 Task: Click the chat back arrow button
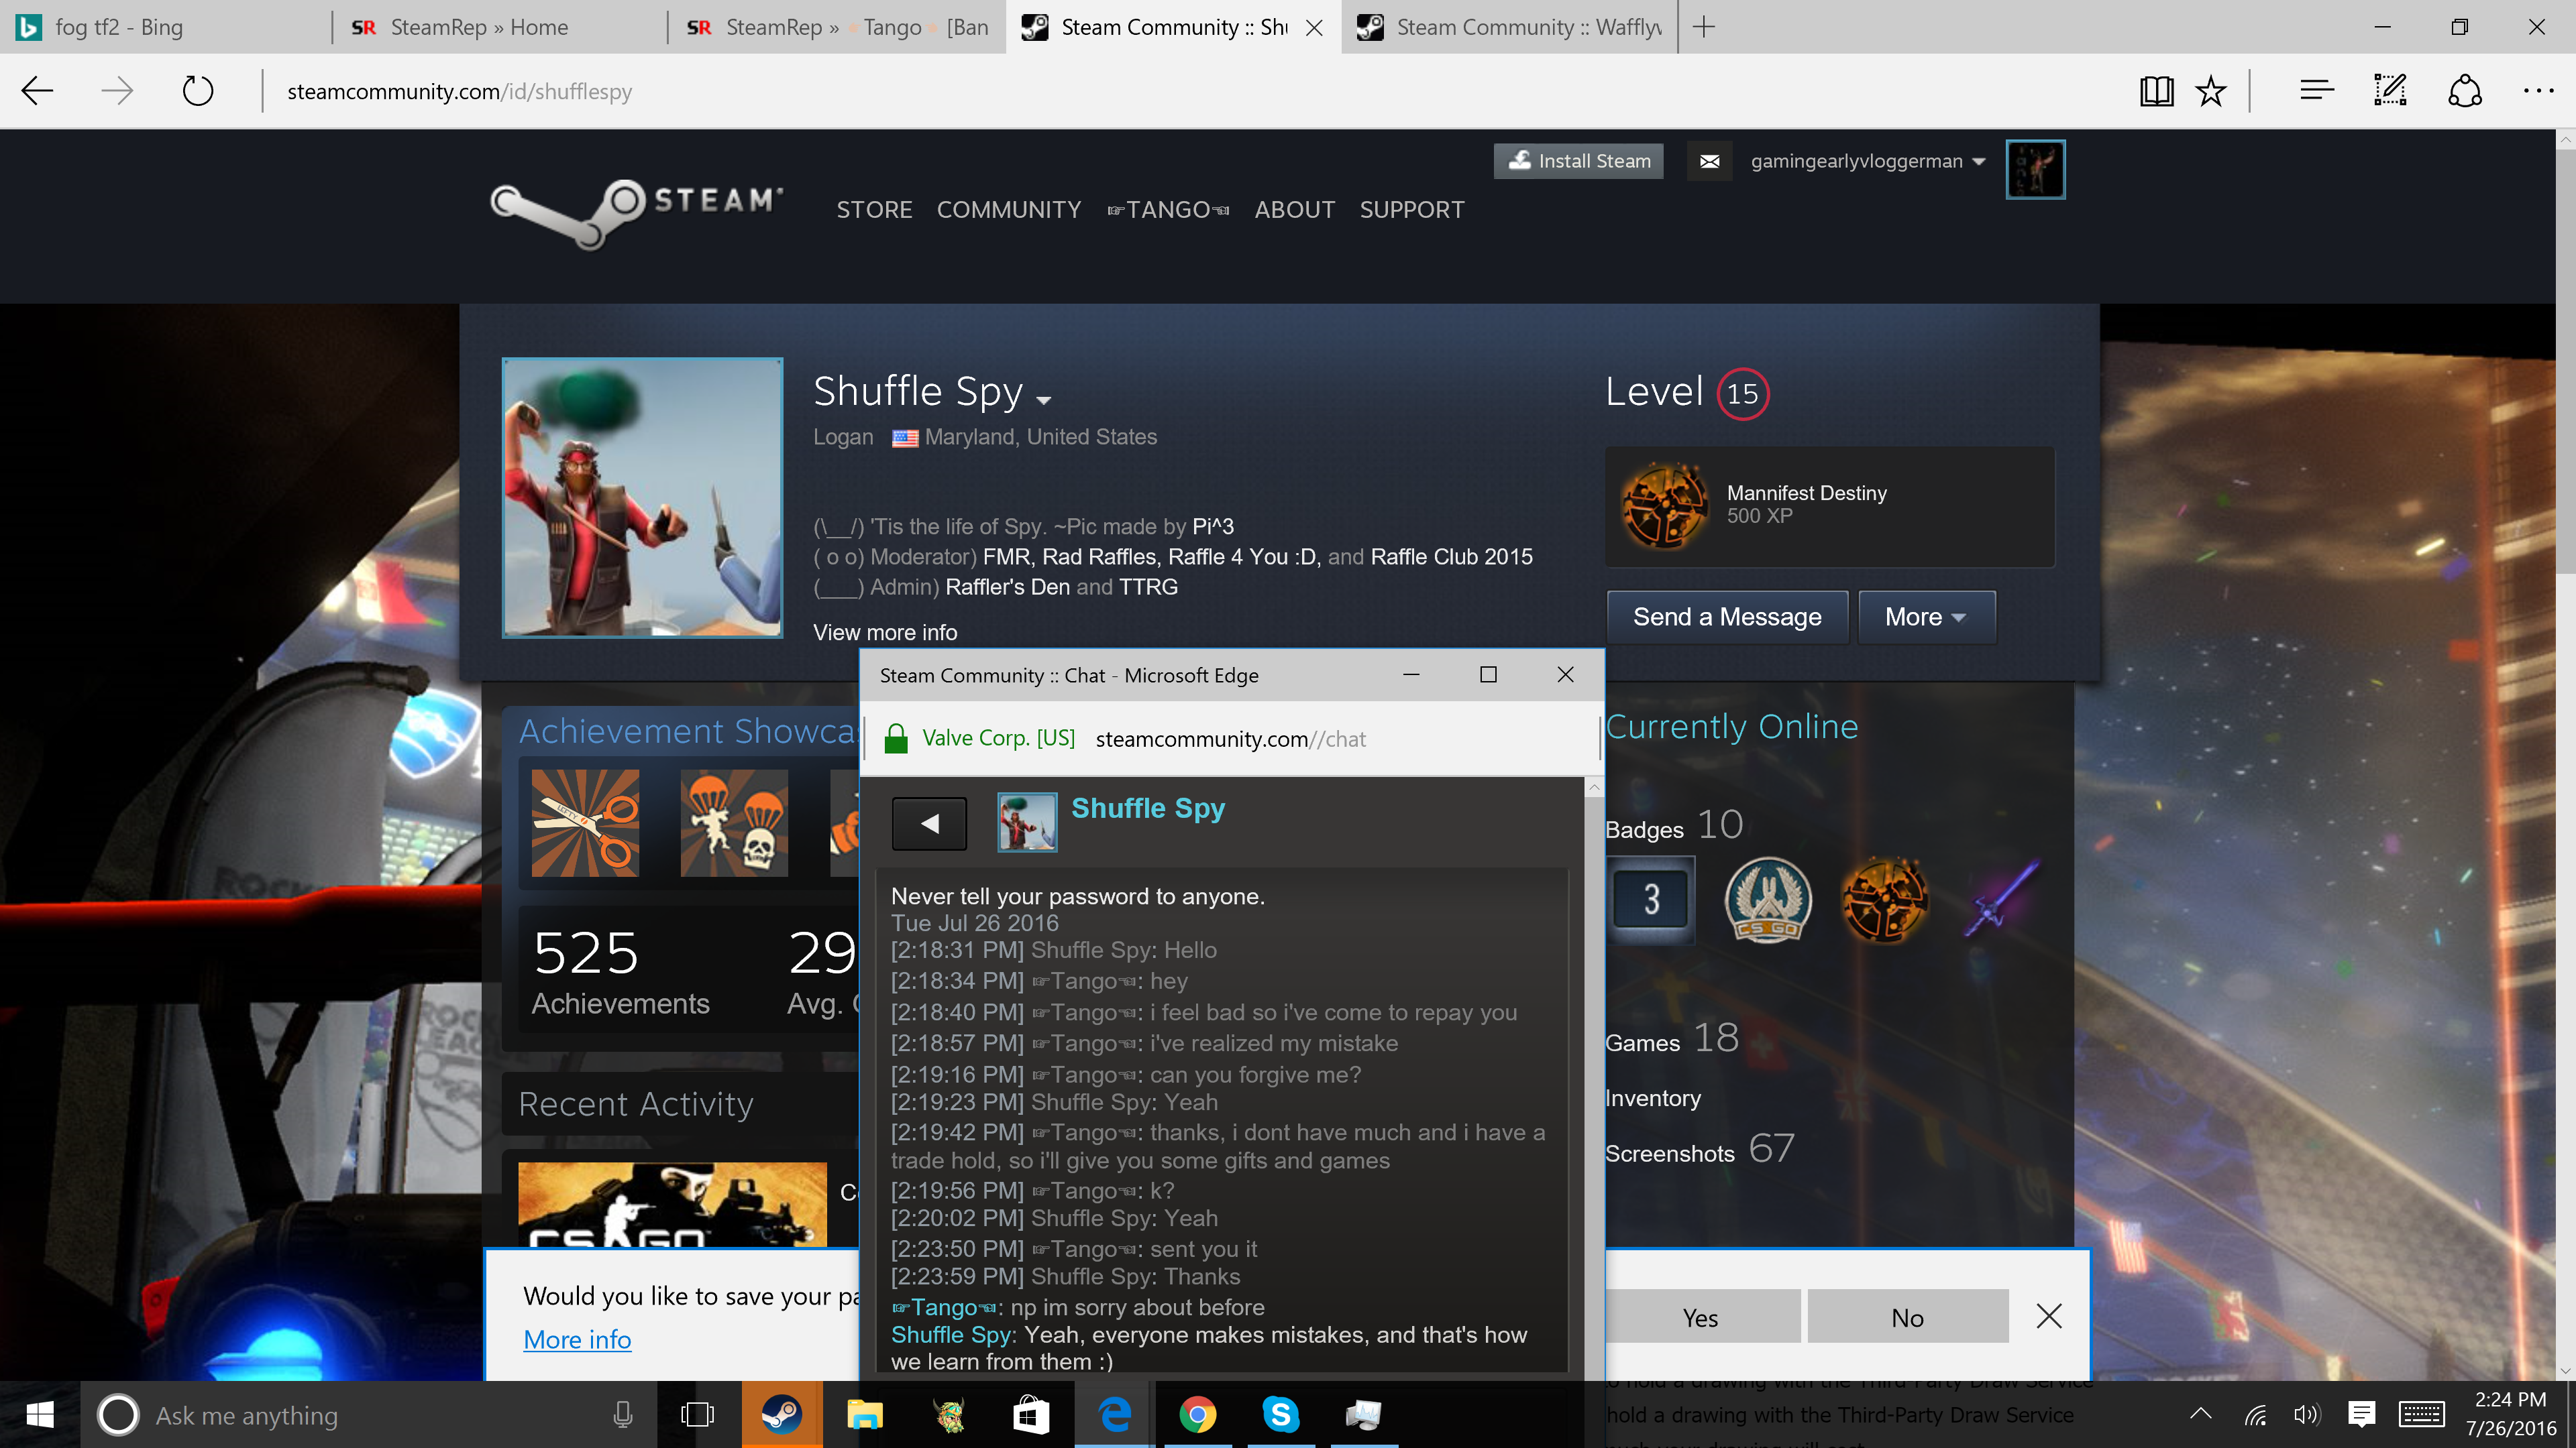[929, 823]
